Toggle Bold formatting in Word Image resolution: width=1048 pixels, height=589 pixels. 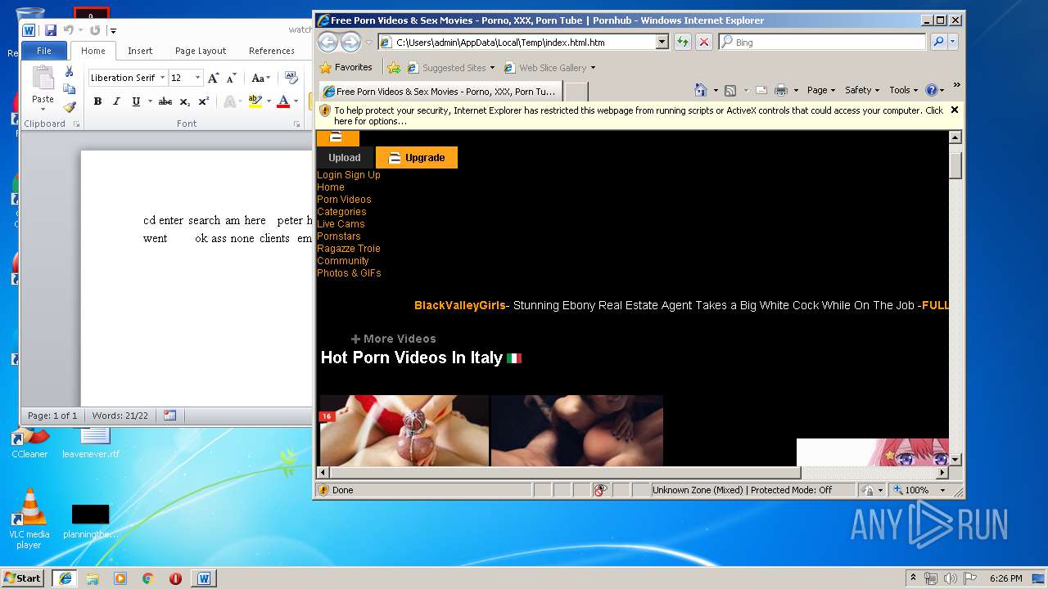[97, 101]
